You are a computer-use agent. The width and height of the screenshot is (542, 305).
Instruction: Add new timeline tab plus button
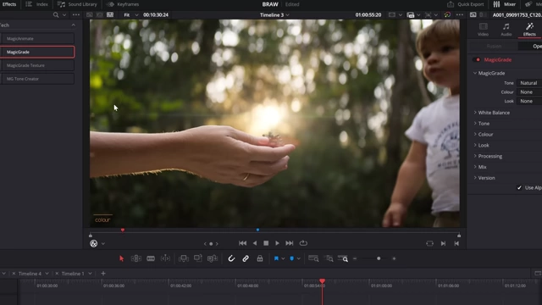click(x=103, y=273)
